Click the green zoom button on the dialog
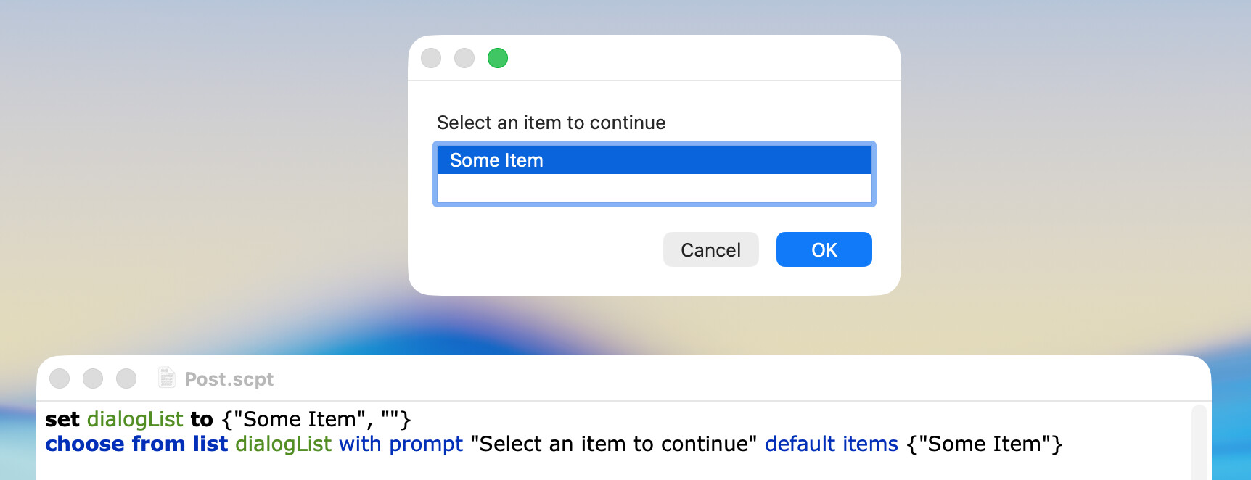Image resolution: width=1251 pixels, height=480 pixels. 498,58
